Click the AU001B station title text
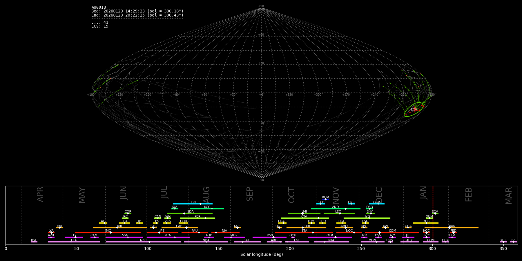 click(99, 8)
